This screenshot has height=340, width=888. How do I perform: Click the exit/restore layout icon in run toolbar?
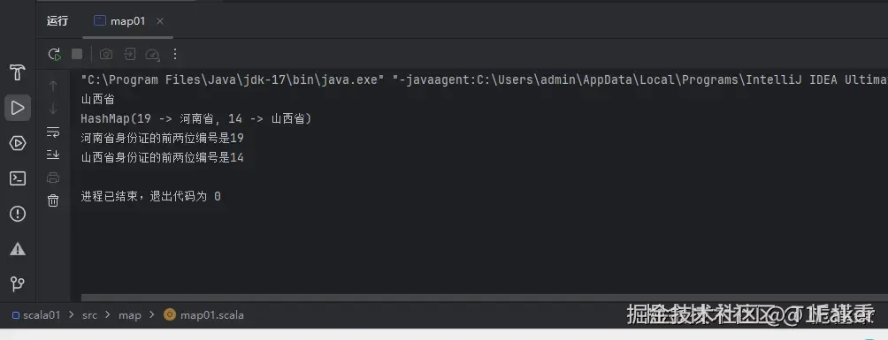(x=130, y=54)
